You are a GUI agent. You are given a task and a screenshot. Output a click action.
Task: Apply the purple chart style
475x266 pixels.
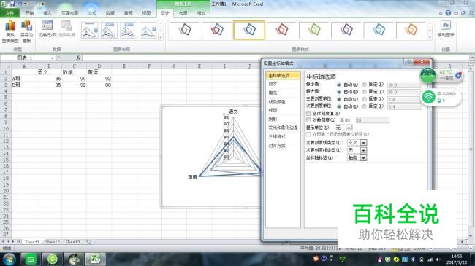coord(346,30)
